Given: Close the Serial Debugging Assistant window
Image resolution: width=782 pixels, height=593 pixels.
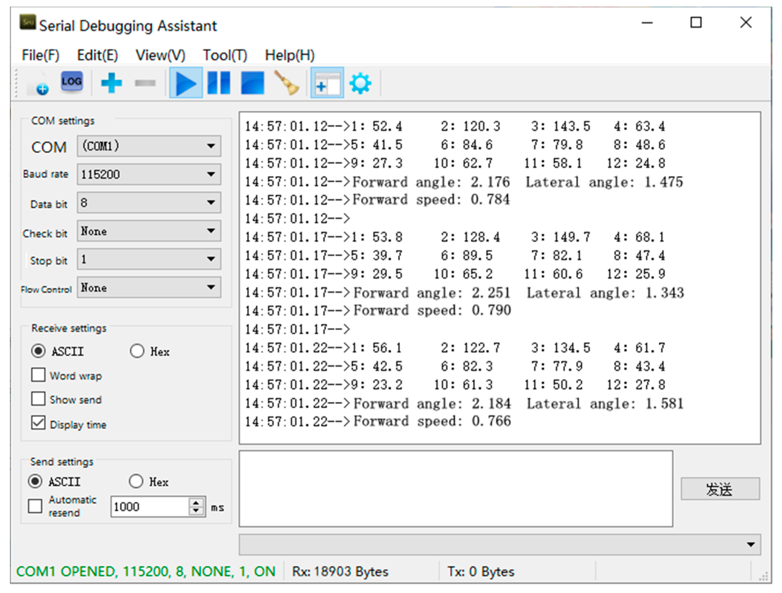Looking at the screenshot, I should point(746,23).
